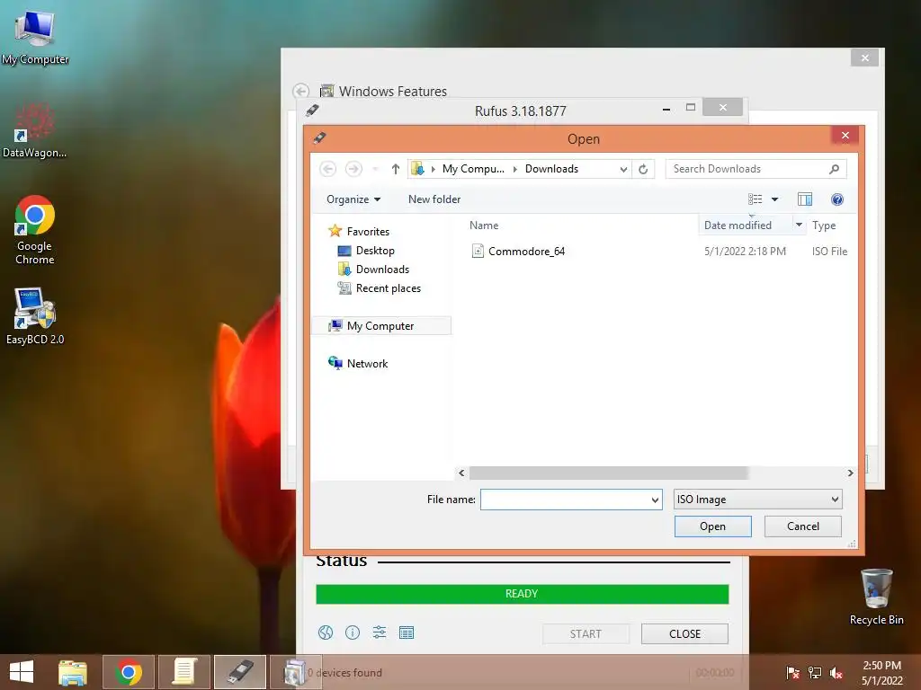The width and height of the screenshot is (921, 690).
Task: Open the Organize menu
Action: point(353,199)
